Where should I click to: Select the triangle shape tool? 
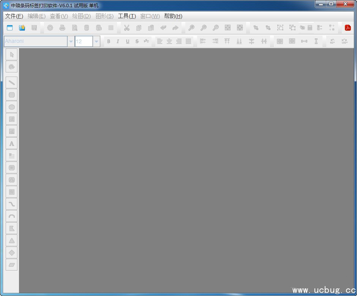pyautogui.click(x=12, y=241)
